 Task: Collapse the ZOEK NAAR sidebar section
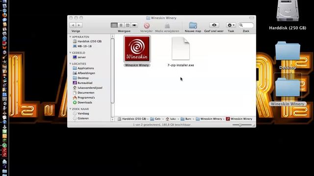click(70, 109)
